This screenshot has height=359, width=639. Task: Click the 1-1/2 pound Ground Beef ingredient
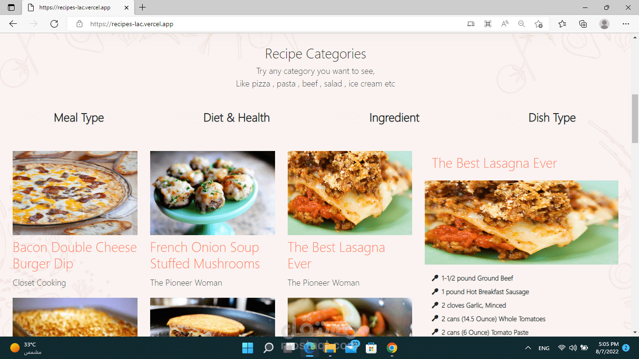(x=477, y=278)
